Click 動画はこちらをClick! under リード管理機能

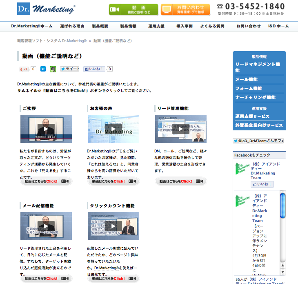pyautogui.click(x=181, y=181)
